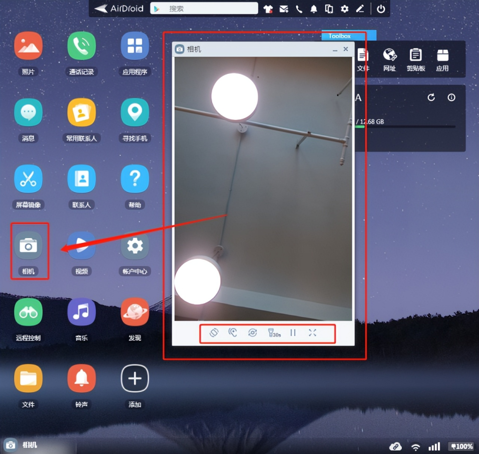This screenshot has height=454, width=479.
Task: Open the Photos (照片) app icon
Action: click(x=28, y=46)
